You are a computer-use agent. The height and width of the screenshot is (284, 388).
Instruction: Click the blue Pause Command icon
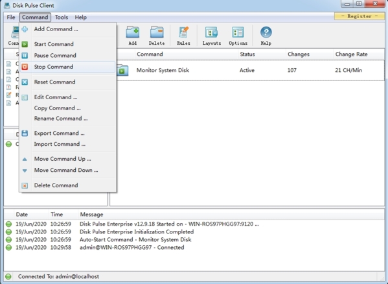point(25,56)
